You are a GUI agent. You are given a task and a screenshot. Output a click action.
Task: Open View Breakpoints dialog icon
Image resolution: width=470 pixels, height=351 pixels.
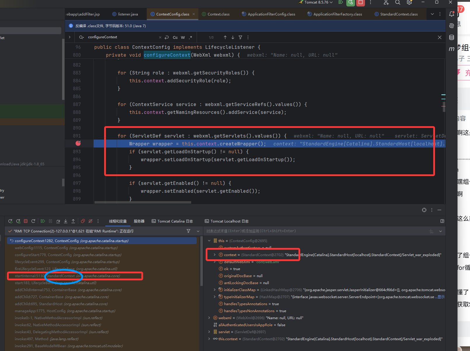click(x=83, y=221)
